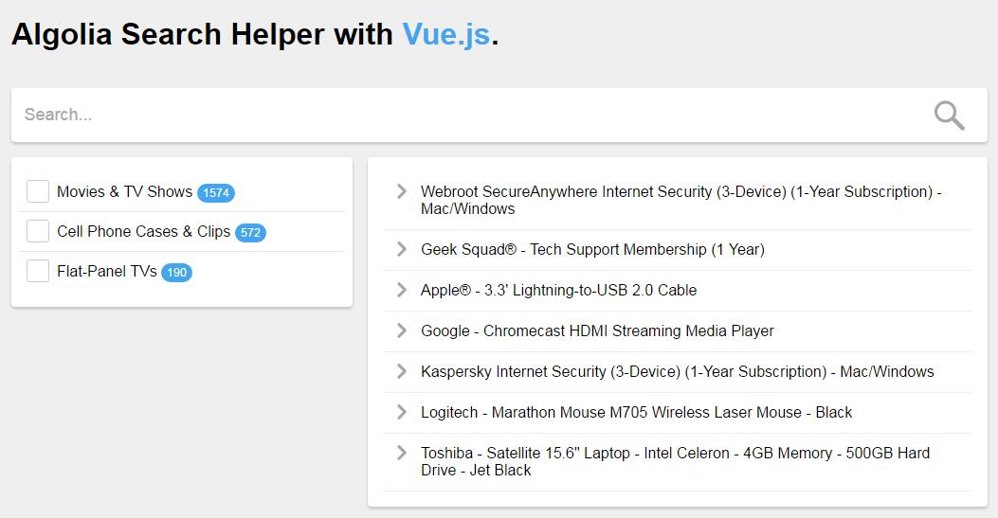998x518 pixels.
Task: Expand the Toshiba Satellite Laptop chevron
Action: point(402,453)
